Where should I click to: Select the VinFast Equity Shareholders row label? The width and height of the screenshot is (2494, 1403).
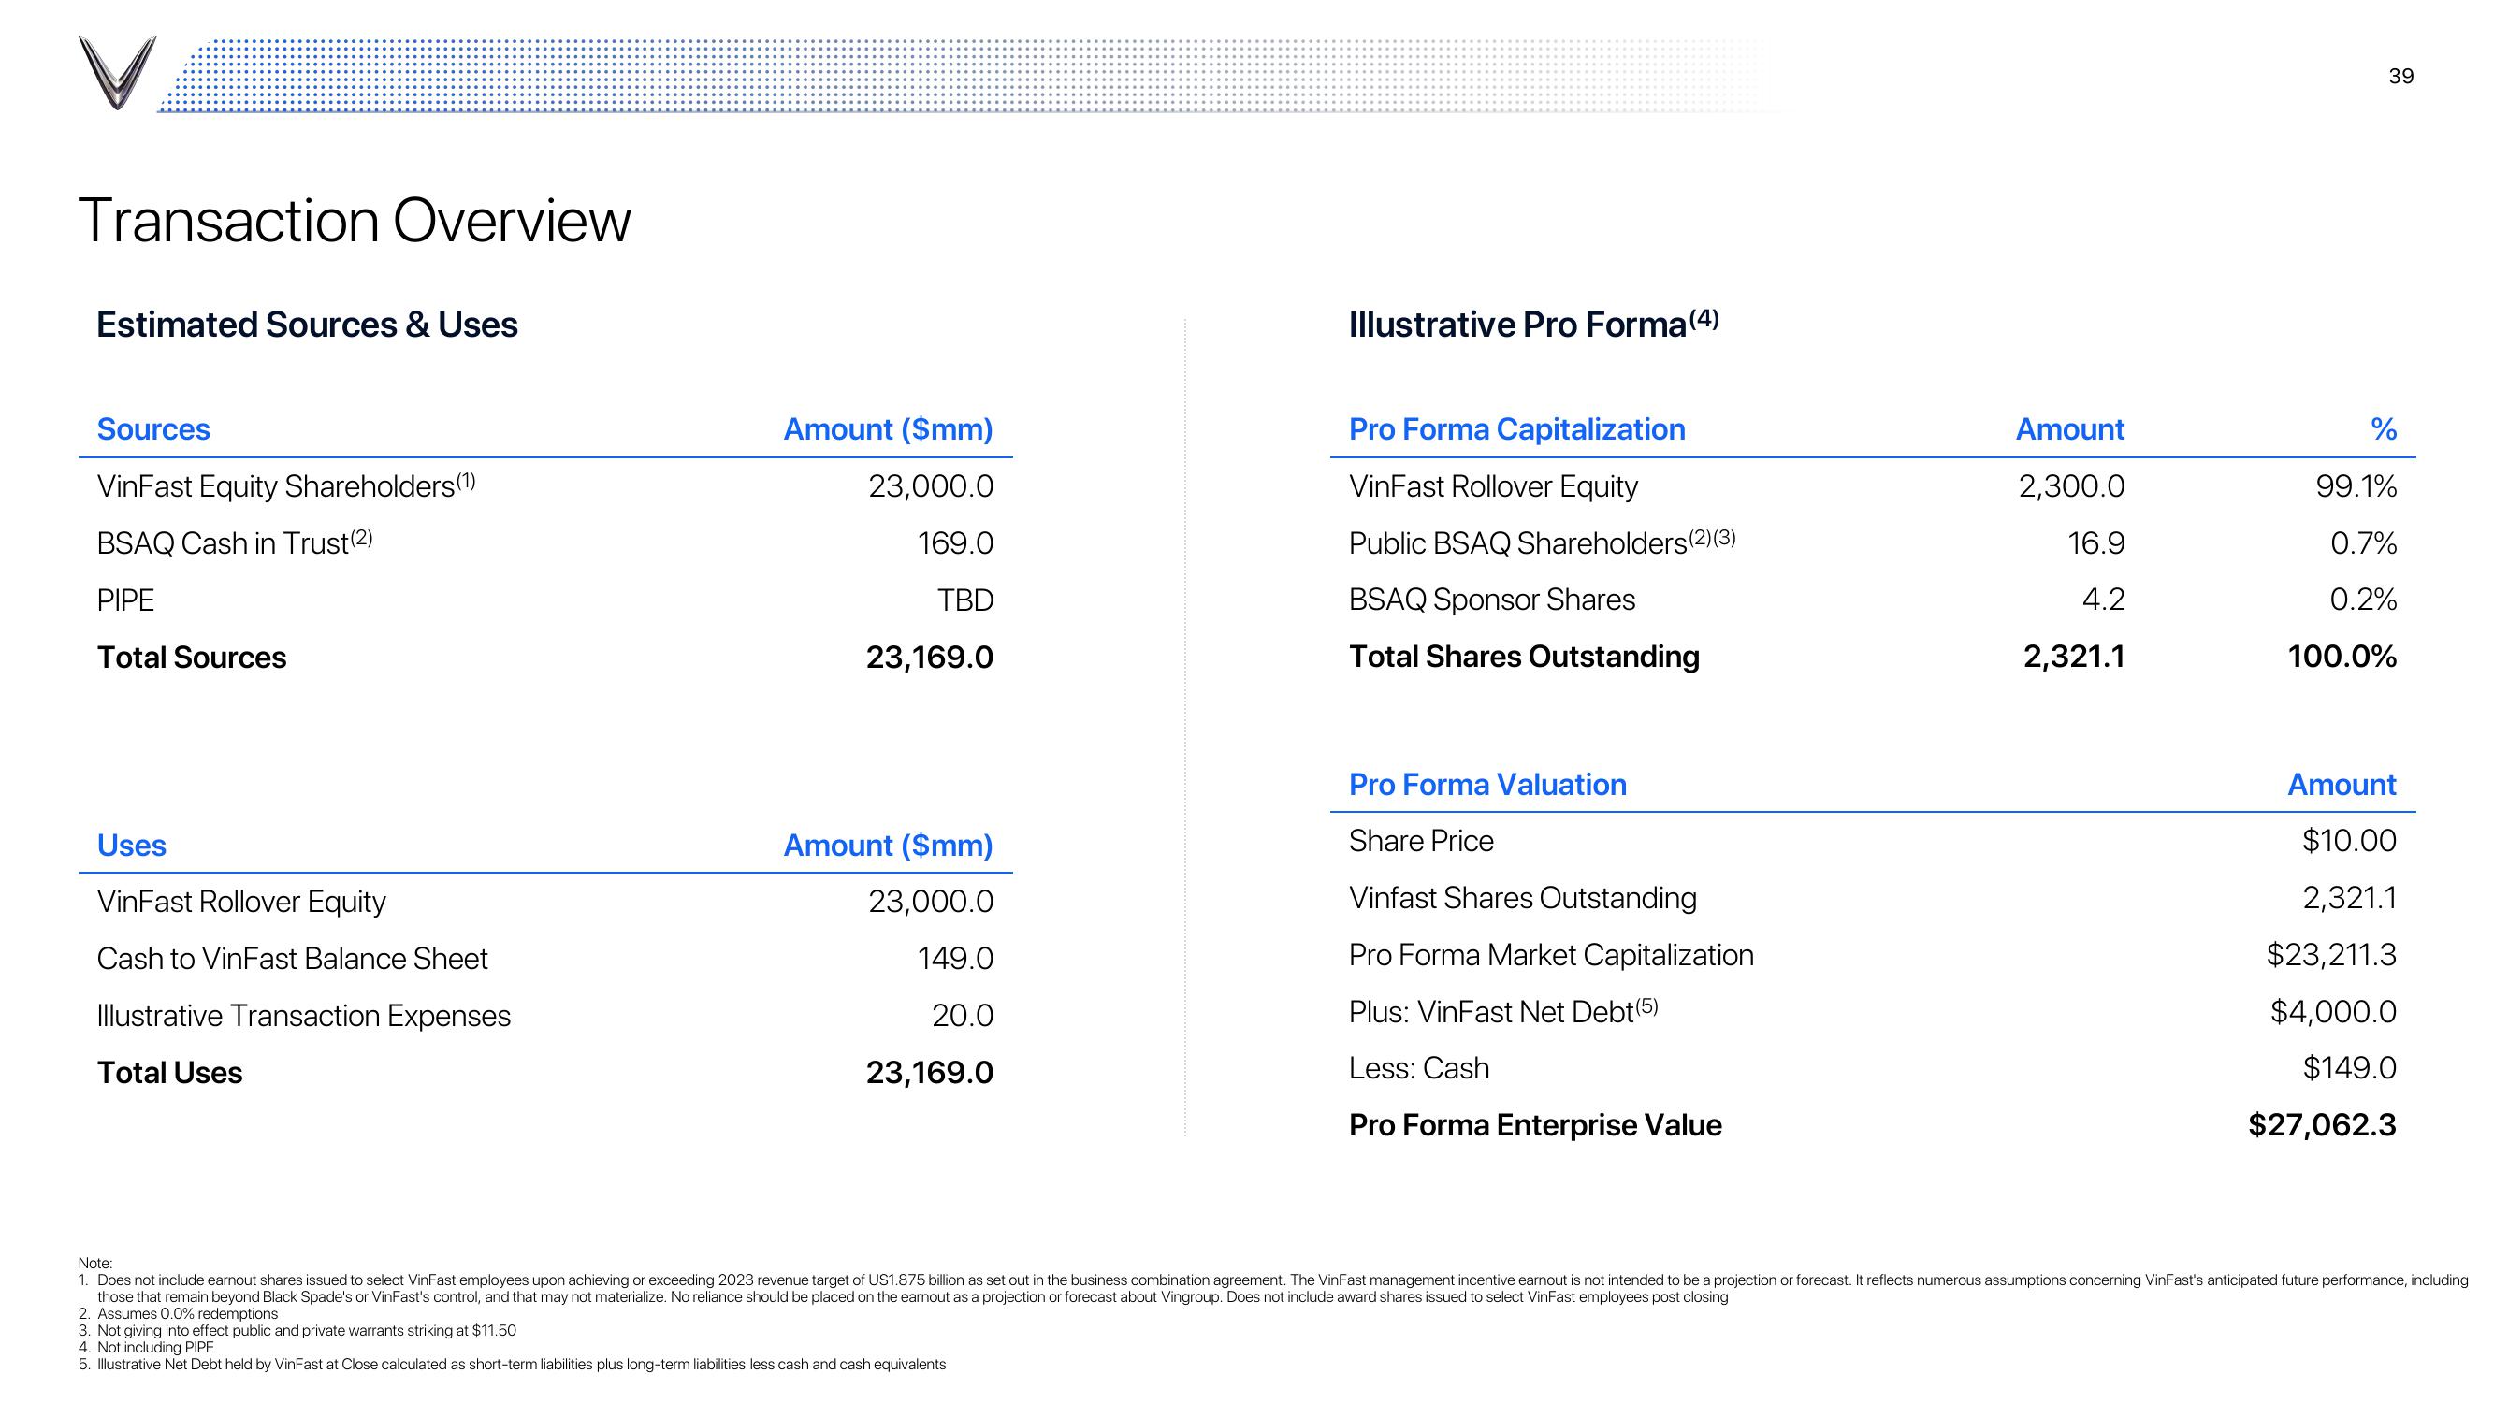[x=286, y=485]
